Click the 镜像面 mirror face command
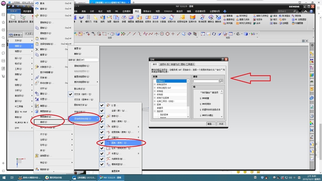Screen dimensions: 322x181 point(228,16)
